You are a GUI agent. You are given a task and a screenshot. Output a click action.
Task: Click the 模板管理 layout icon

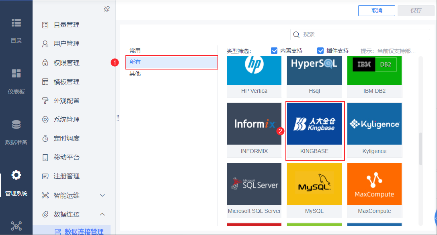coord(45,82)
